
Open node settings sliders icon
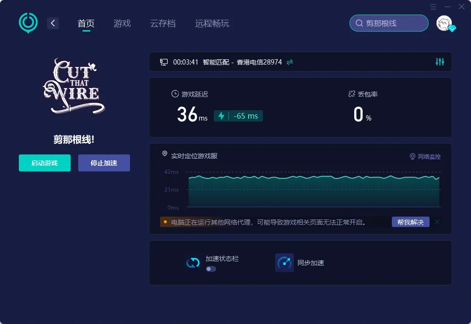[x=440, y=62]
